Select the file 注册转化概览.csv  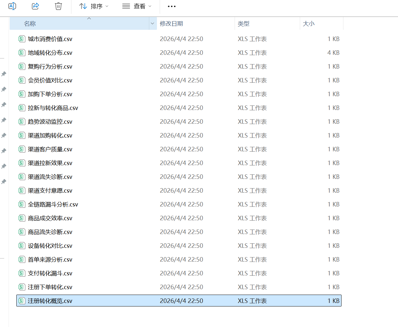[x=50, y=301]
